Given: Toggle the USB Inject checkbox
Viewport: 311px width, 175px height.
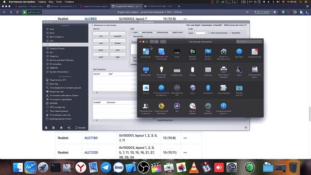Looking at the screenshot, I should tap(132, 33).
